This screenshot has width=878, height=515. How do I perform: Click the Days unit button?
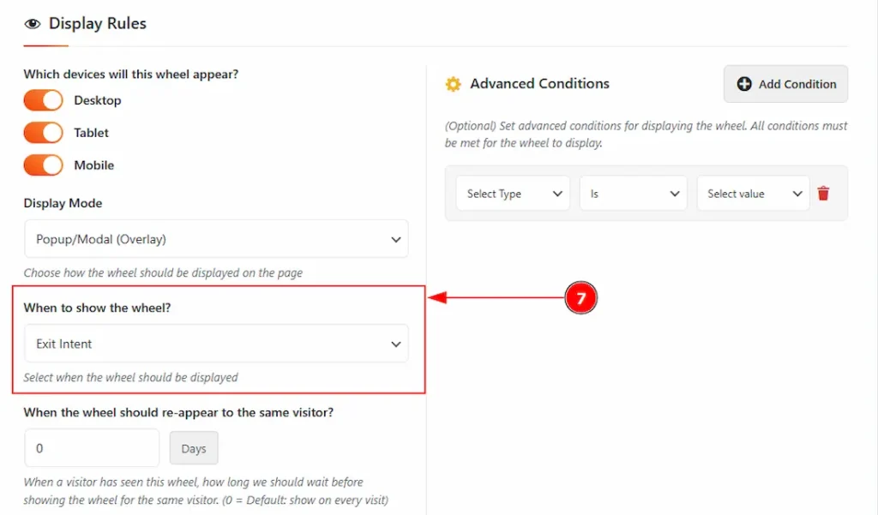coord(194,448)
